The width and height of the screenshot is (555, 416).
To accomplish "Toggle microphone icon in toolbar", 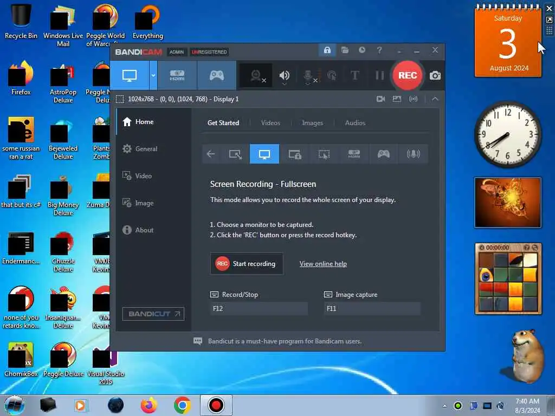I will click(308, 76).
